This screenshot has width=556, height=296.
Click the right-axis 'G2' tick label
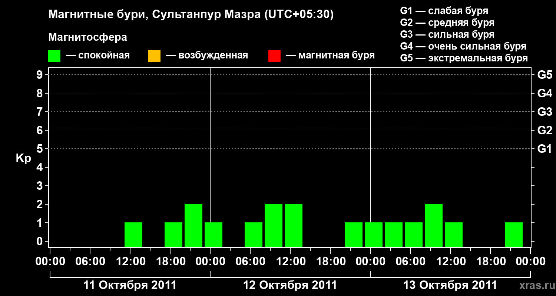tap(545, 130)
